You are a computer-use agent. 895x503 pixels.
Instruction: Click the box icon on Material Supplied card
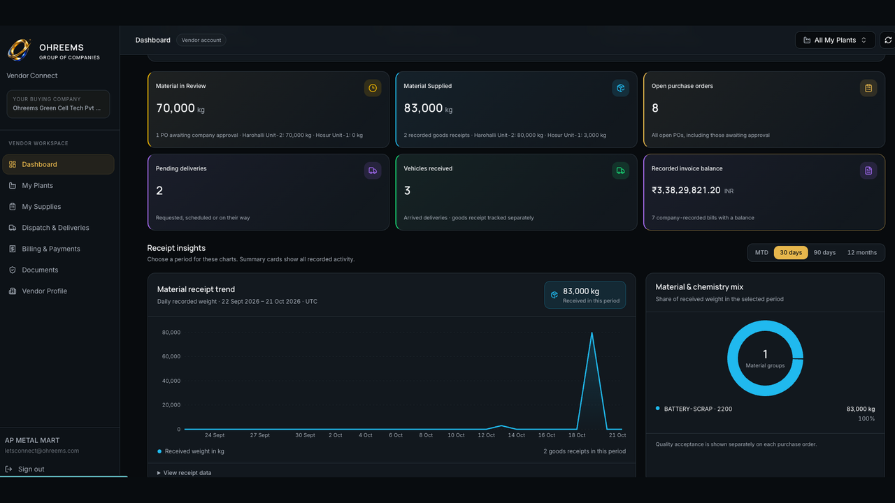(x=620, y=88)
